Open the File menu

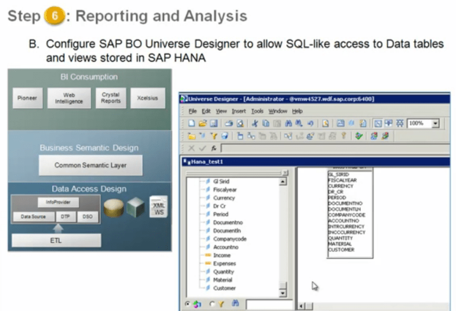(x=193, y=111)
